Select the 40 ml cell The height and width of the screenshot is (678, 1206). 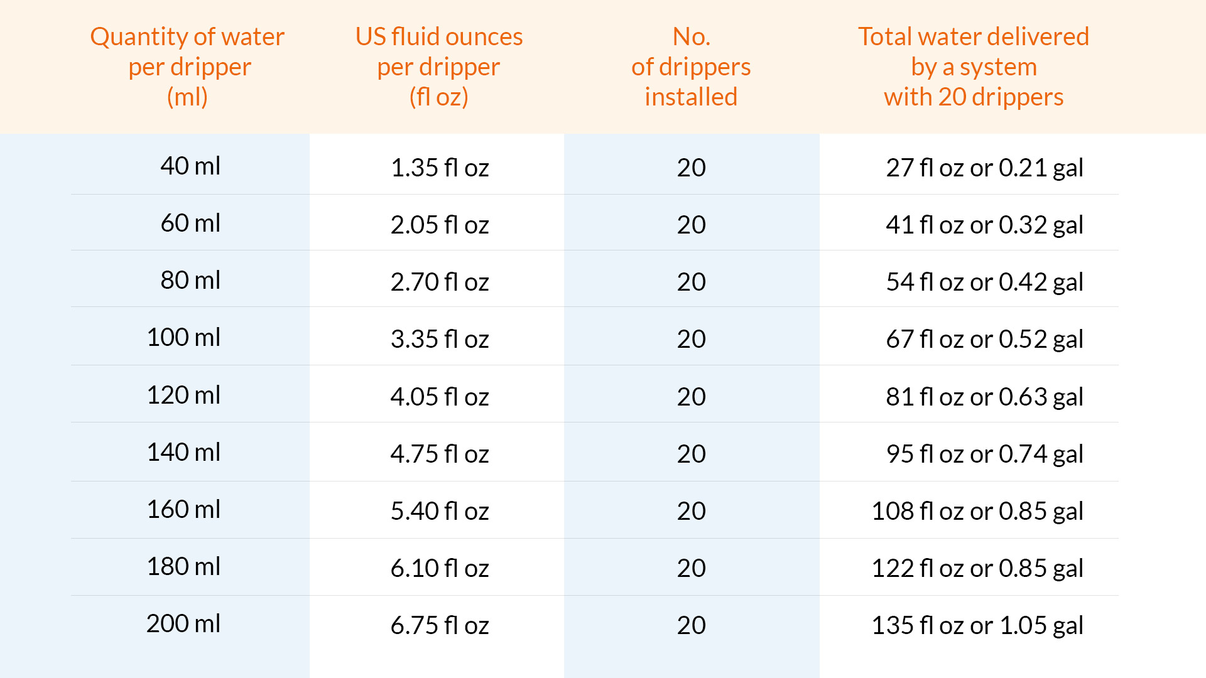click(x=190, y=166)
